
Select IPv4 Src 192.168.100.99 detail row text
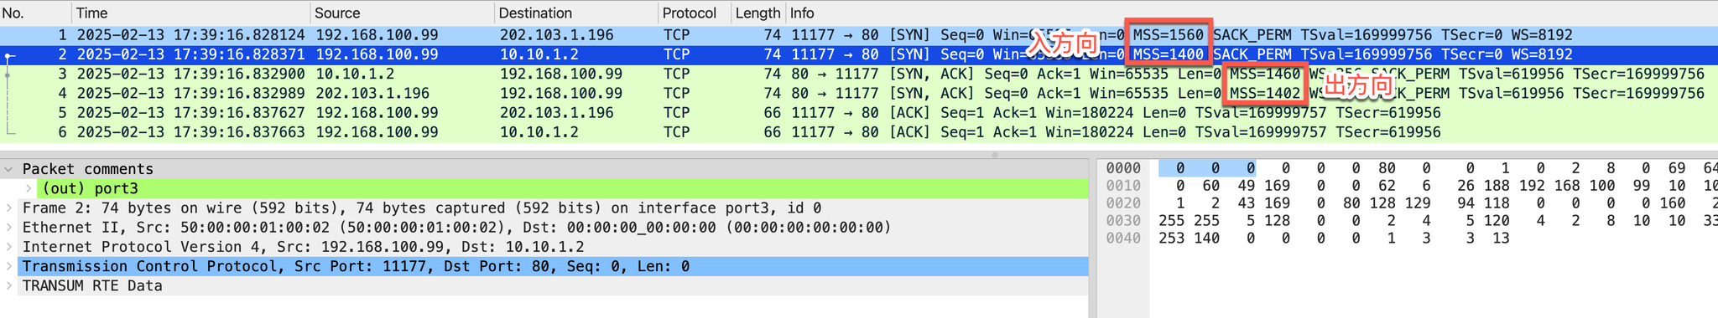[x=304, y=247]
